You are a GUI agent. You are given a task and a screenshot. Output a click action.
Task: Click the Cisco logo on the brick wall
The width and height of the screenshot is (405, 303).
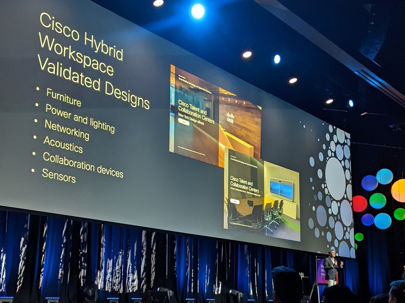[x=230, y=118]
